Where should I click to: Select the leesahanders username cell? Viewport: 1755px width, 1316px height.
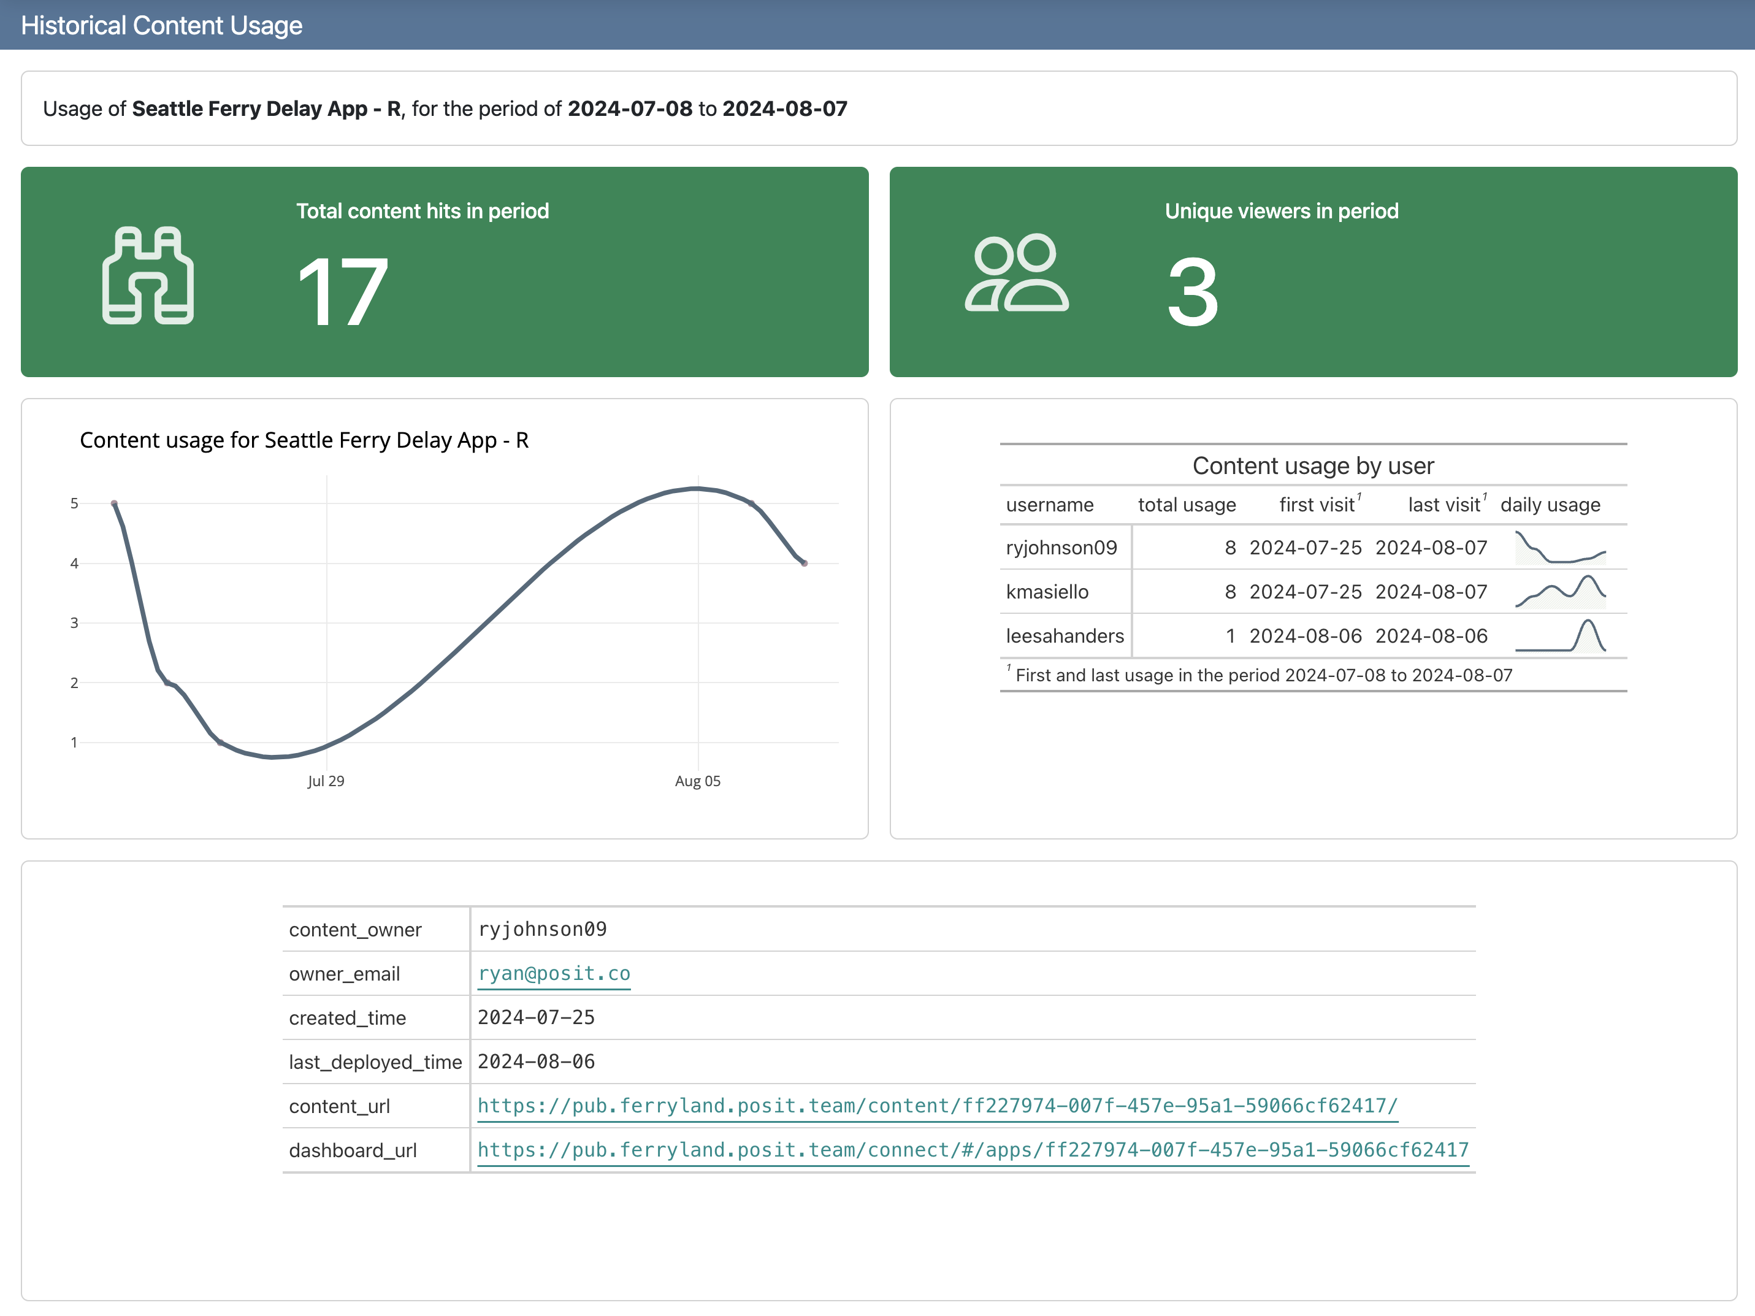click(x=1065, y=636)
